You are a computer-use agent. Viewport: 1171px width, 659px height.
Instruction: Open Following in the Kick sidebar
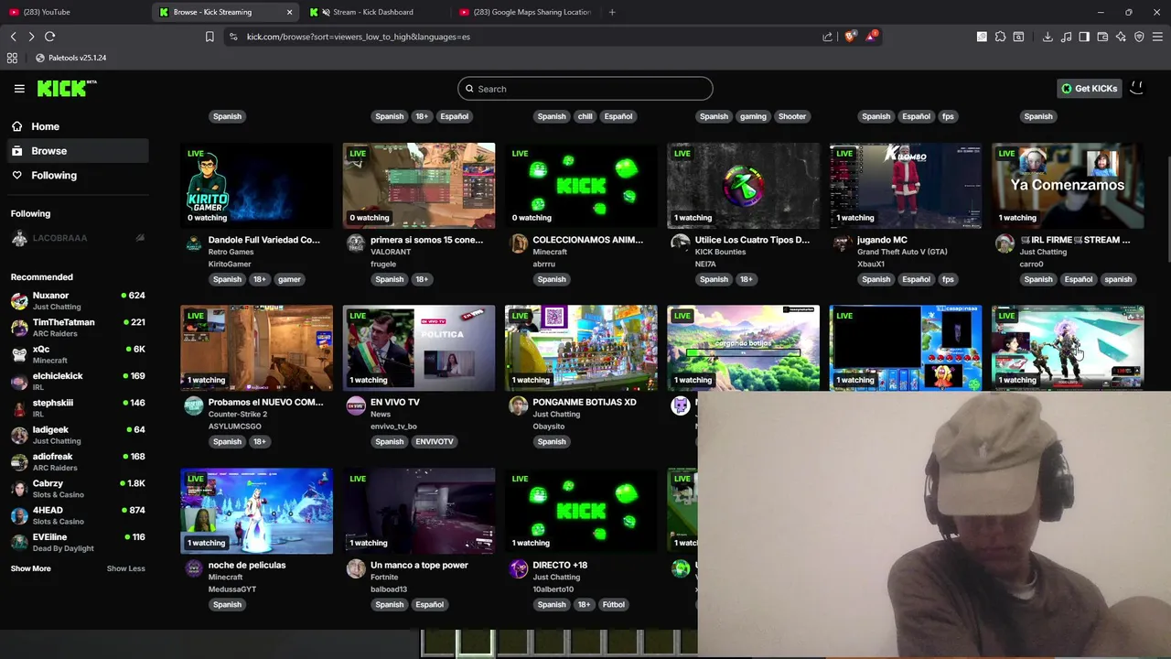pos(76,175)
